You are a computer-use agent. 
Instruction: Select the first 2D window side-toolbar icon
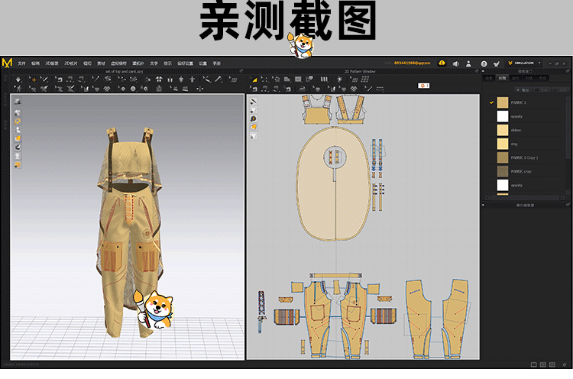point(254,101)
